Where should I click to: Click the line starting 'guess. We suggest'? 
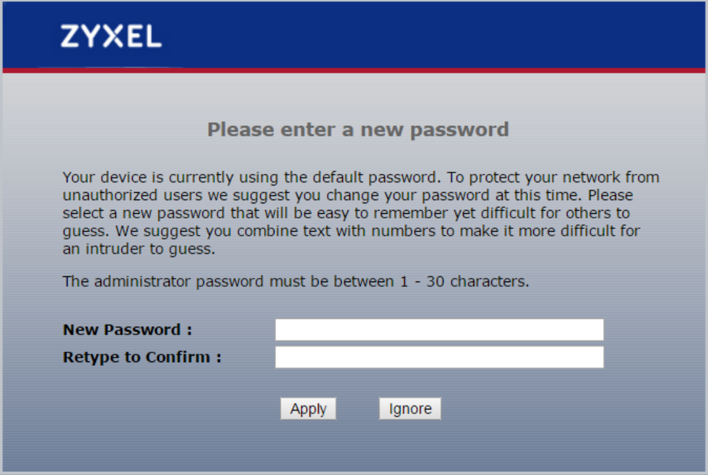(x=351, y=231)
